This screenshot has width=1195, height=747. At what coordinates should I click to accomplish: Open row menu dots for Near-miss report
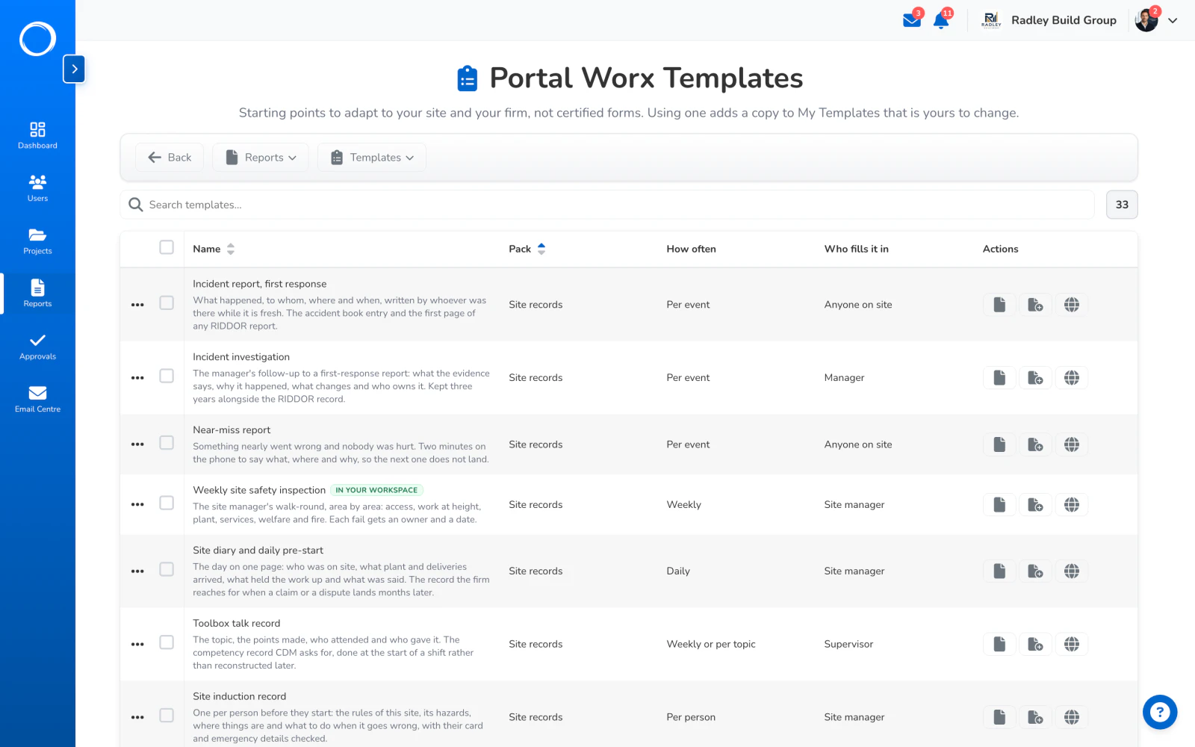[x=137, y=444]
